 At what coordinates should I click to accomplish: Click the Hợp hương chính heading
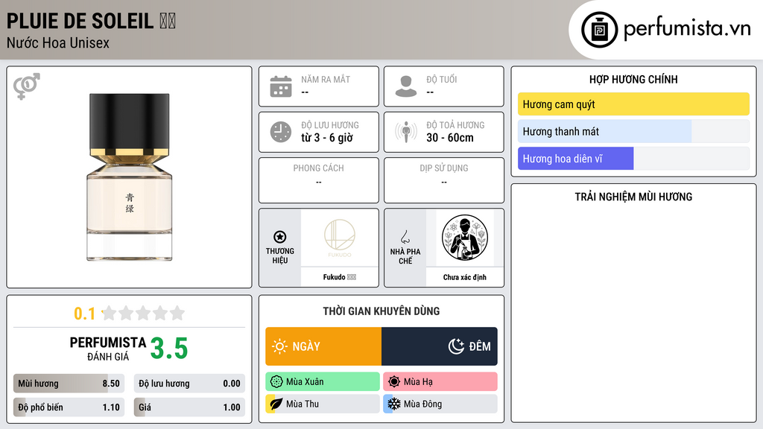(633, 79)
